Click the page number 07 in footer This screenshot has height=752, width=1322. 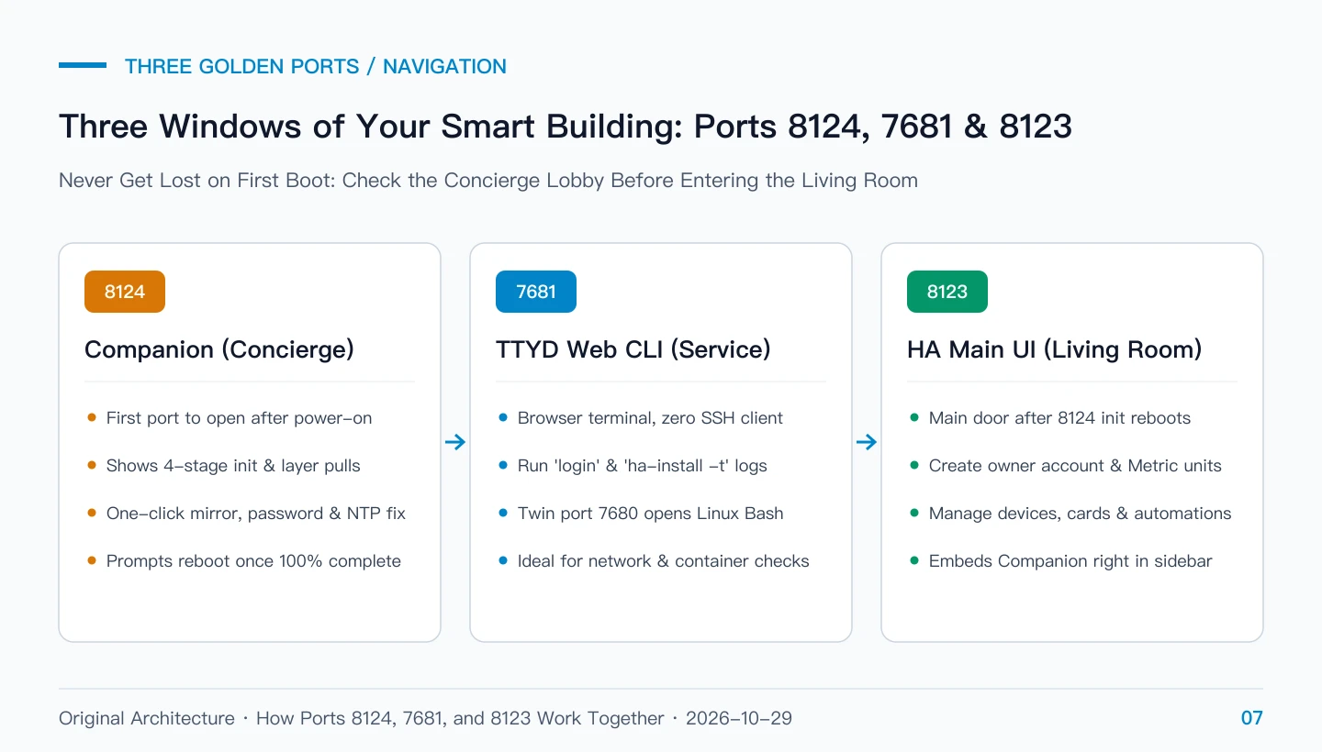click(1252, 718)
